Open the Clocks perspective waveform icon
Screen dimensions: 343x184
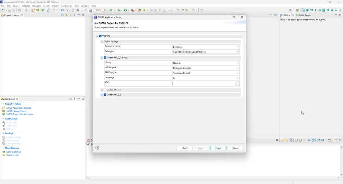(x=311, y=10)
